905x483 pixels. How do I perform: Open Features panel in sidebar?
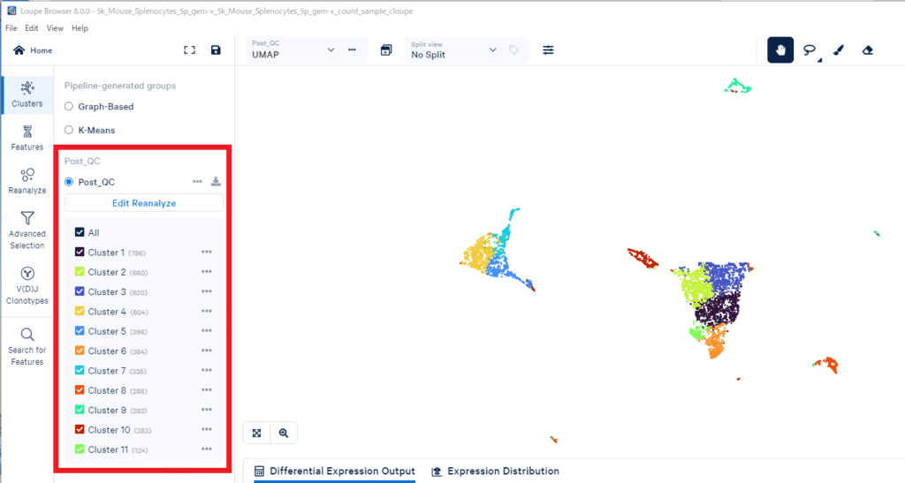tap(27, 138)
